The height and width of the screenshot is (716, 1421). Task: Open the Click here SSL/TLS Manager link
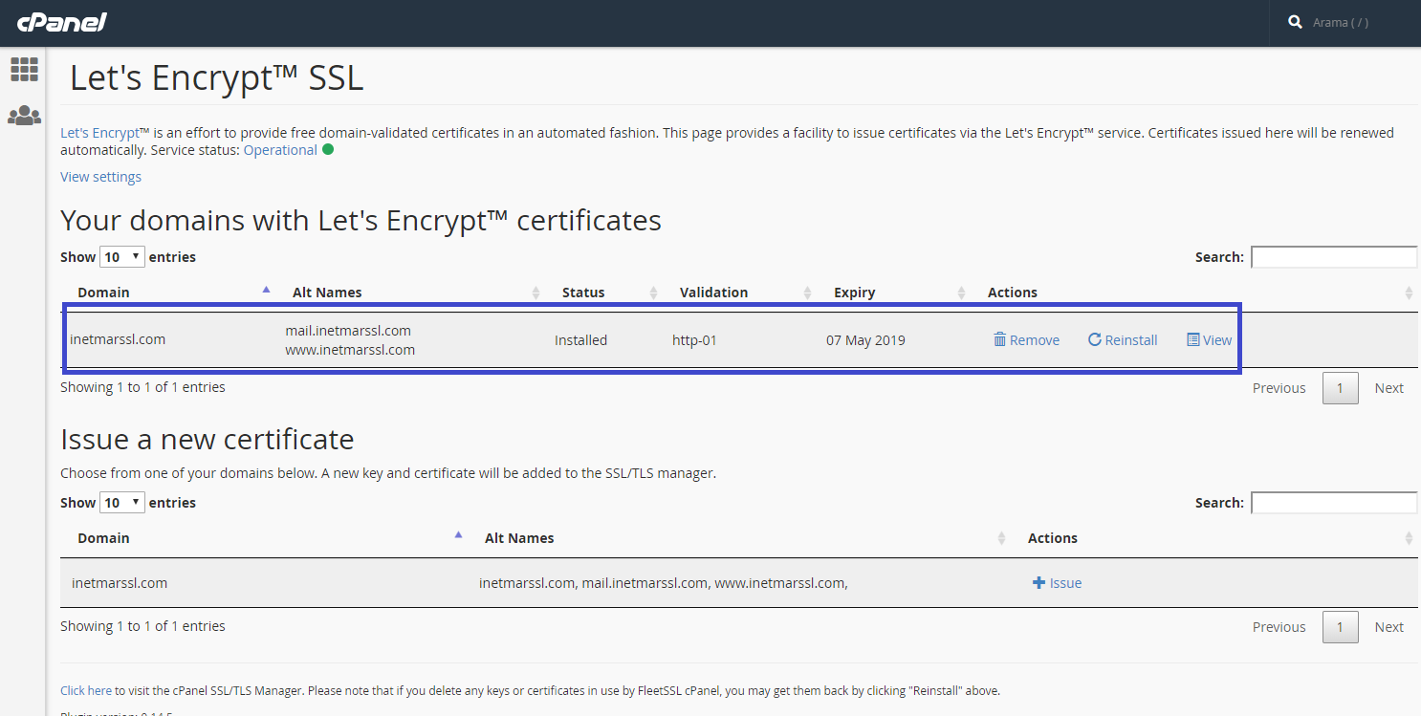(86, 690)
